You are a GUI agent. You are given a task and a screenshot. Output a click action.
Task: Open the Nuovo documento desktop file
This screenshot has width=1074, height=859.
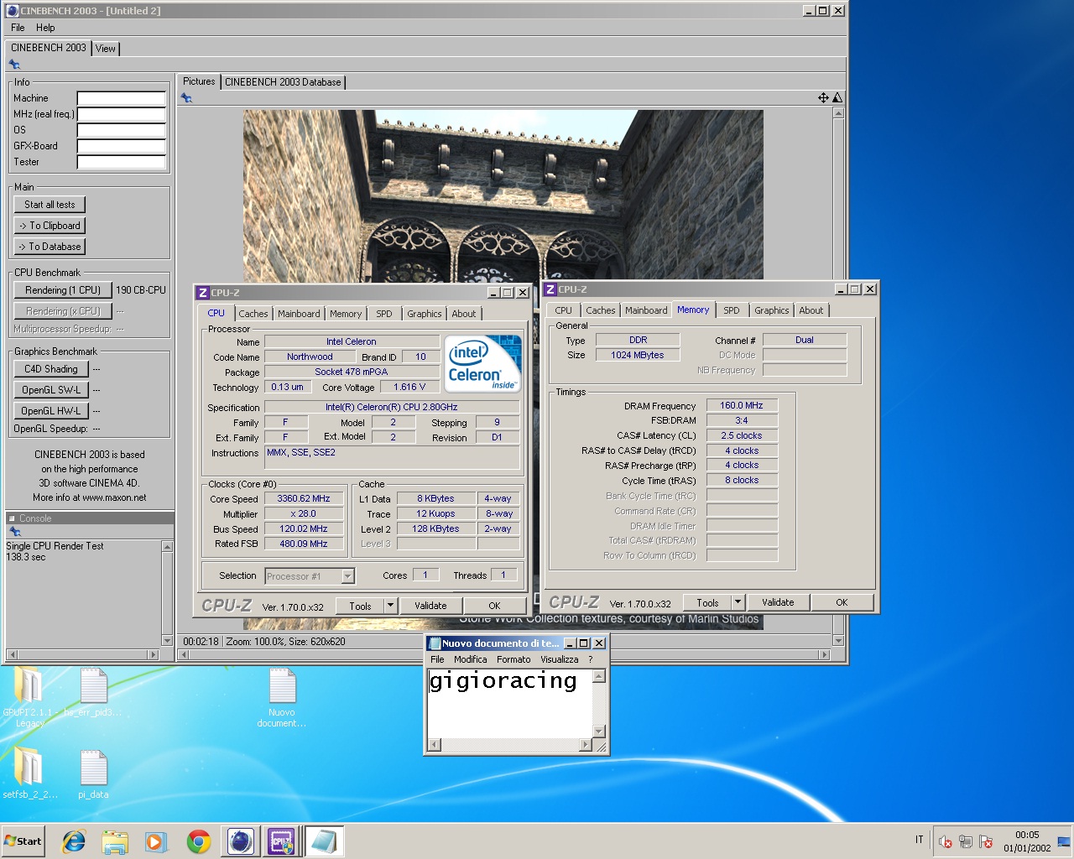pyautogui.click(x=282, y=698)
